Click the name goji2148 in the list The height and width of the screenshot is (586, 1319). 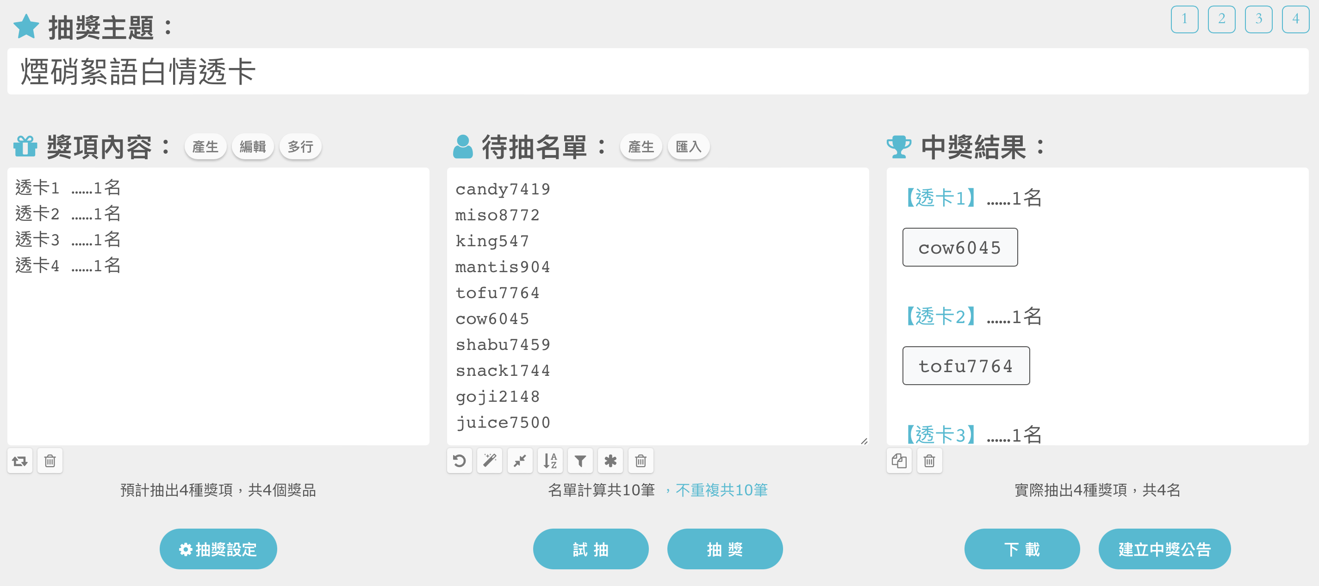497,397
